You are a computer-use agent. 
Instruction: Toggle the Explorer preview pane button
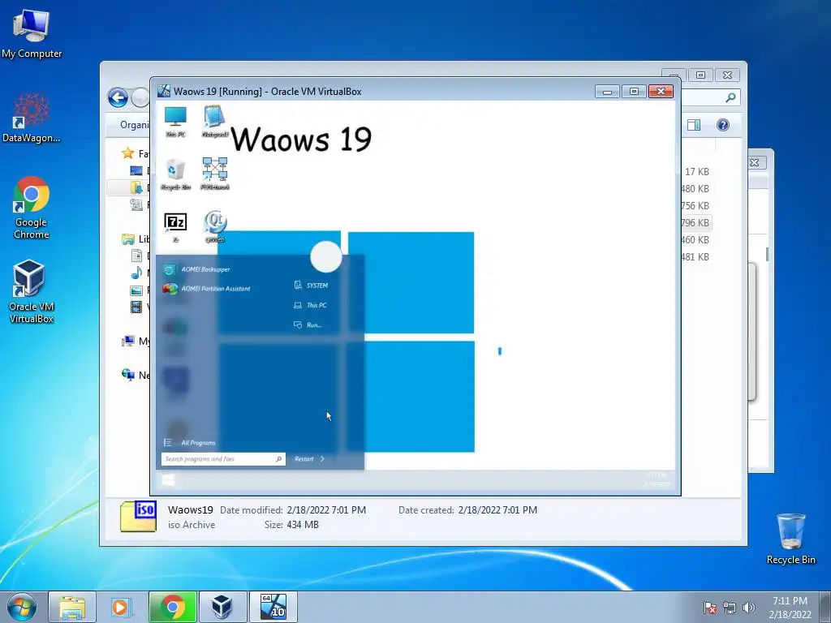694,125
